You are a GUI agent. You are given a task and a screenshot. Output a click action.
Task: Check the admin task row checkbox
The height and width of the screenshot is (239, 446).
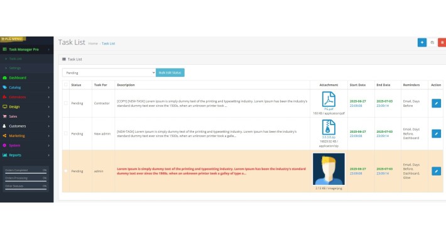tap(66, 171)
